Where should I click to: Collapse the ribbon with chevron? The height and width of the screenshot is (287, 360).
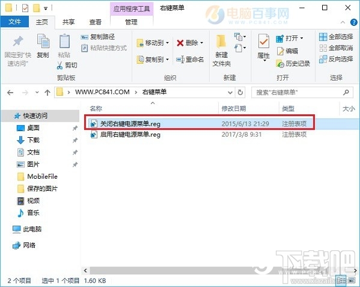pos(343,22)
